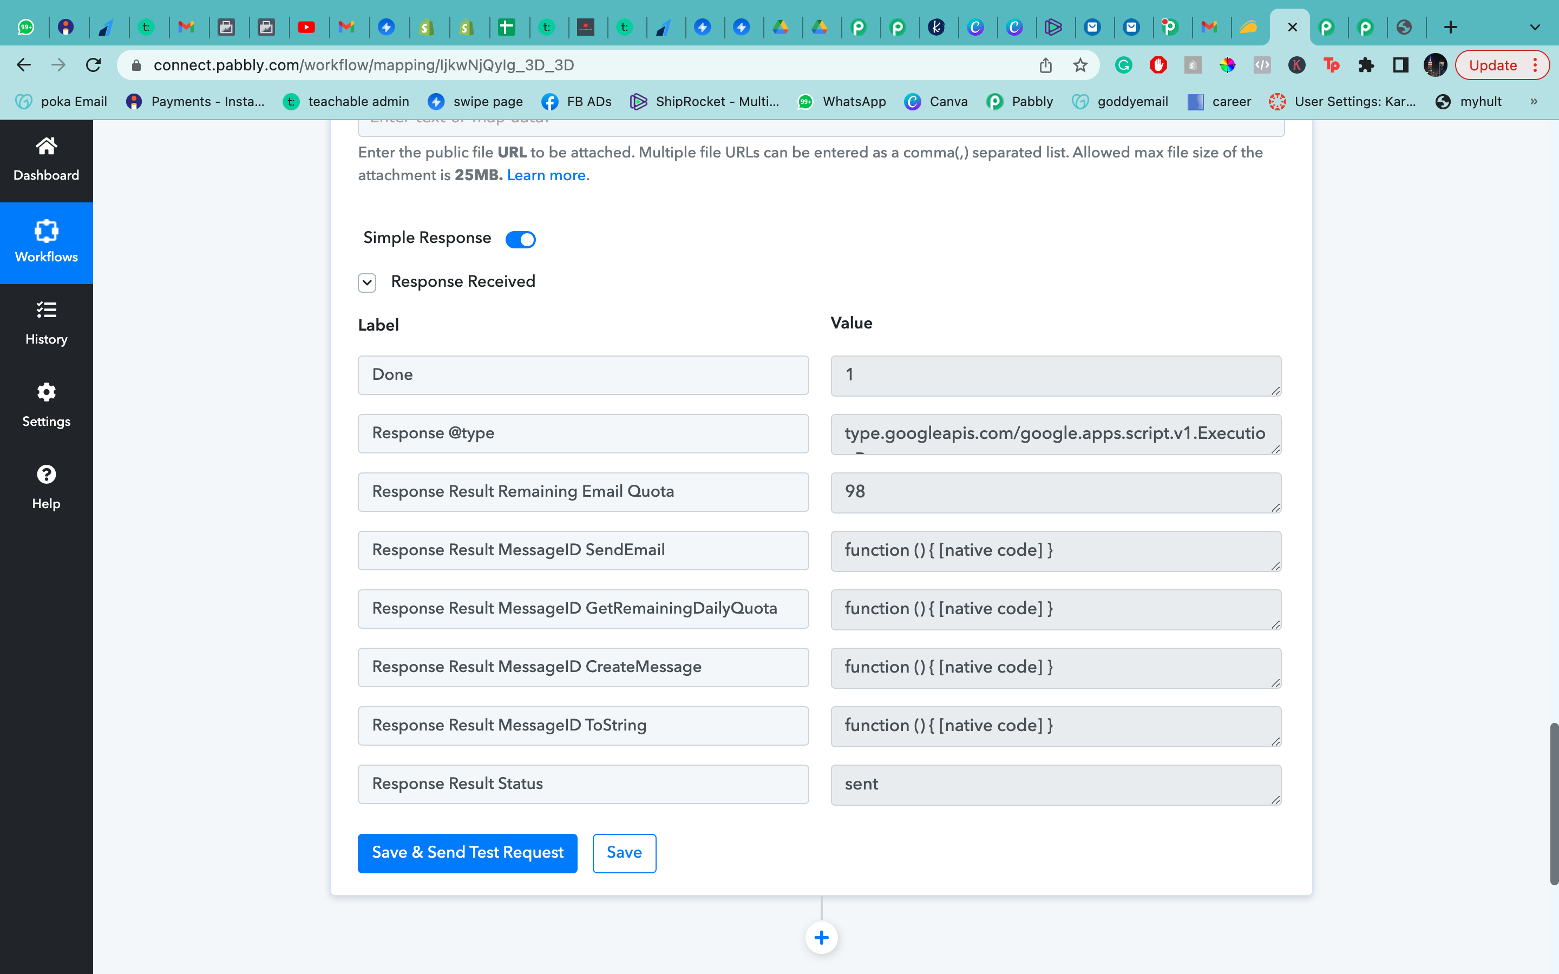Toggle the Simple Response switch
The height and width of the screenshot is (974, 1559).
pos(521,239)
